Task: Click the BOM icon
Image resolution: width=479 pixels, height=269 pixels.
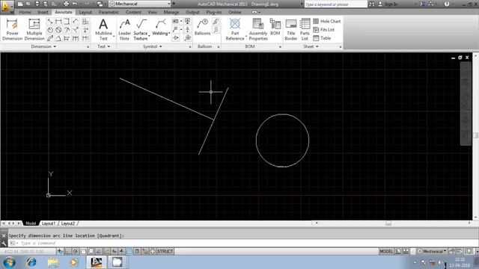Action: (x=275, y=27)
